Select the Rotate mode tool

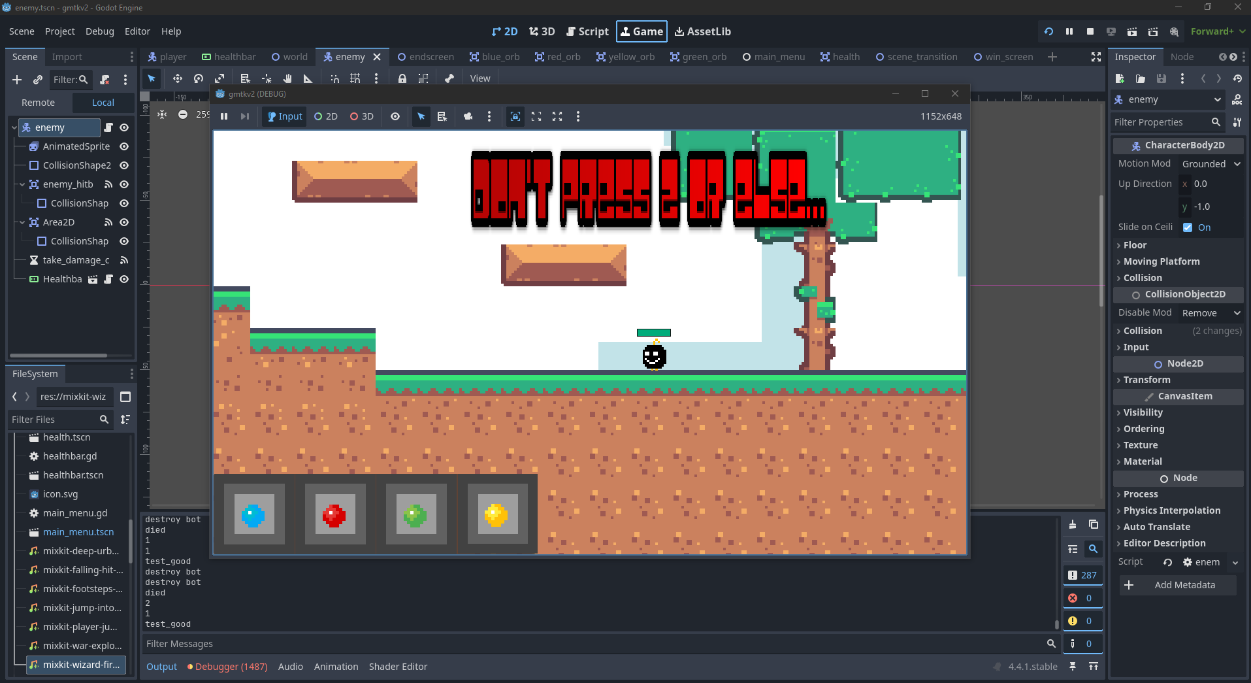[199, 78]
